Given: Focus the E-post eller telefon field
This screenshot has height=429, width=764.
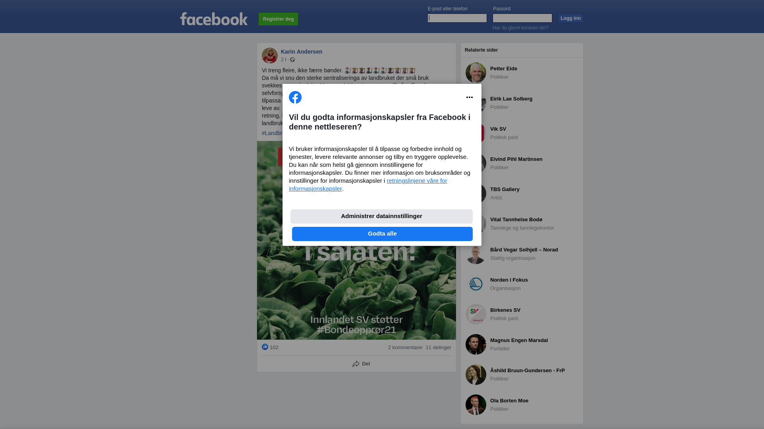Looking at the screenshot, I should coord(457,18).
